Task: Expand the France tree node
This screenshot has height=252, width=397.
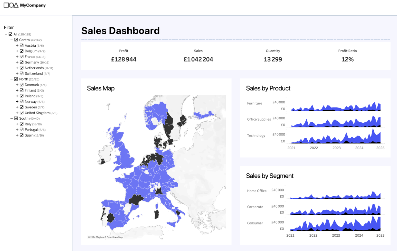Action: tap(17, 57)
